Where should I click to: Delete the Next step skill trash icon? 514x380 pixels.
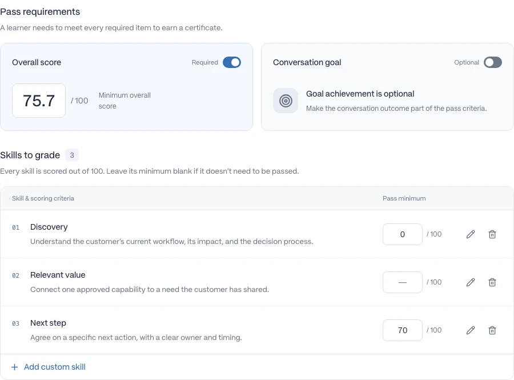[x=492, y=330]
